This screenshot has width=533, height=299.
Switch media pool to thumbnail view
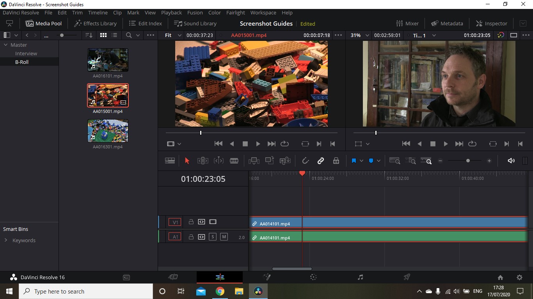coord(103,35)
